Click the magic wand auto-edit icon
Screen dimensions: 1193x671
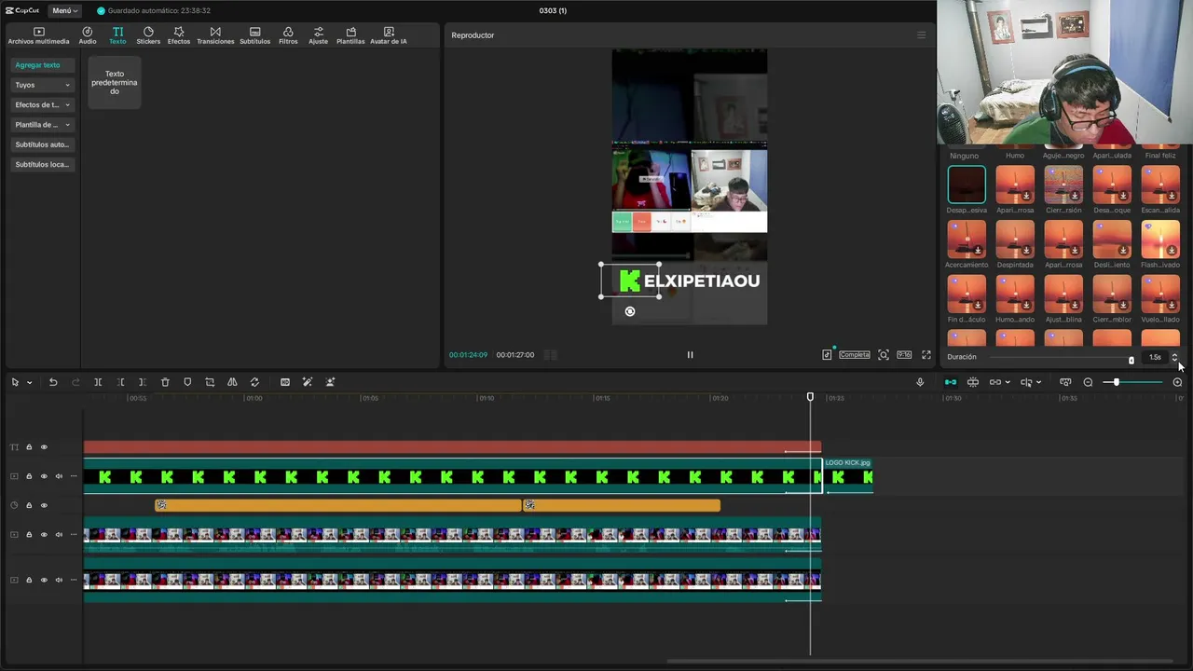coord(308,382)
